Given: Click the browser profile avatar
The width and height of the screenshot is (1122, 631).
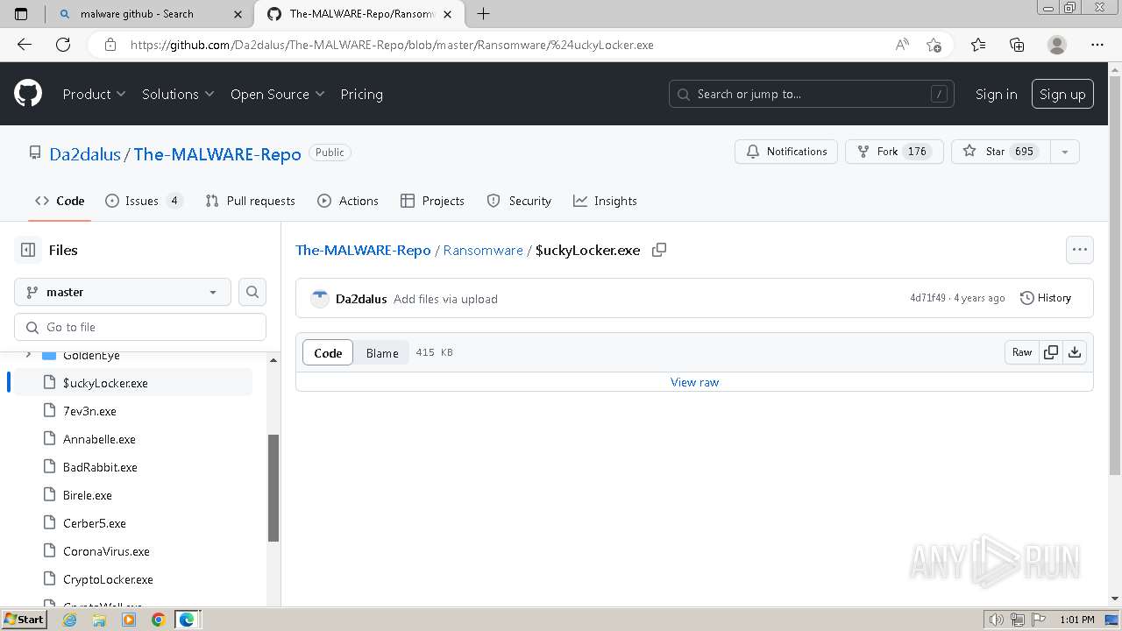Looking at the screenshot, I should (1057, 45).
